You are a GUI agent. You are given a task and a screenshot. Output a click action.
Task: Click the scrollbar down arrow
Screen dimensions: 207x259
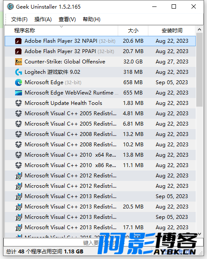click(199, 234)
